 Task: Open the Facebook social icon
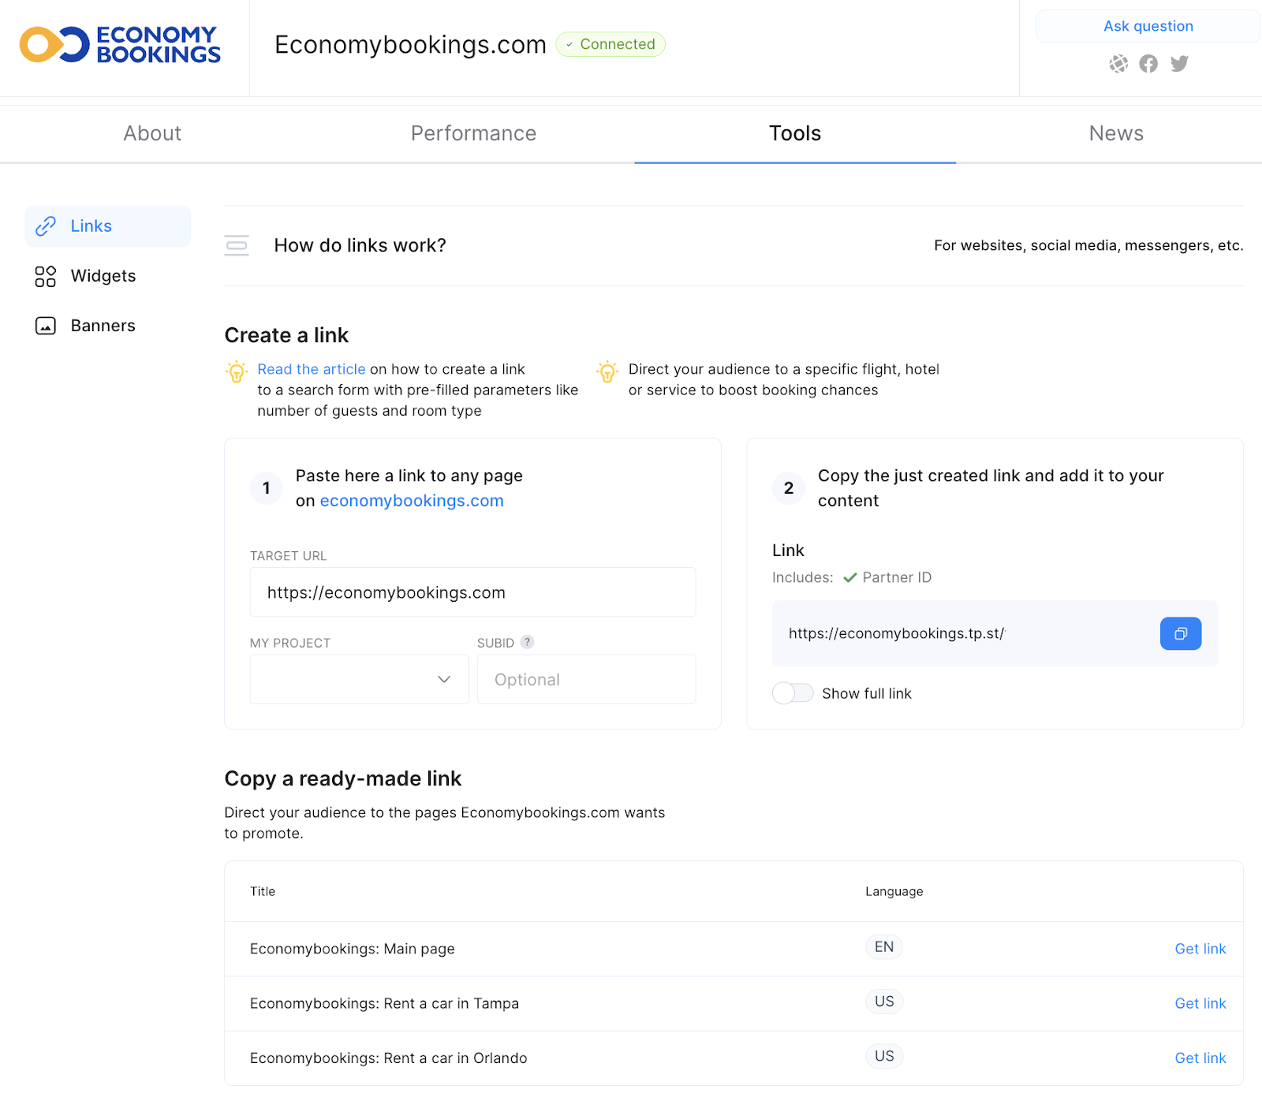[1148, 64]
